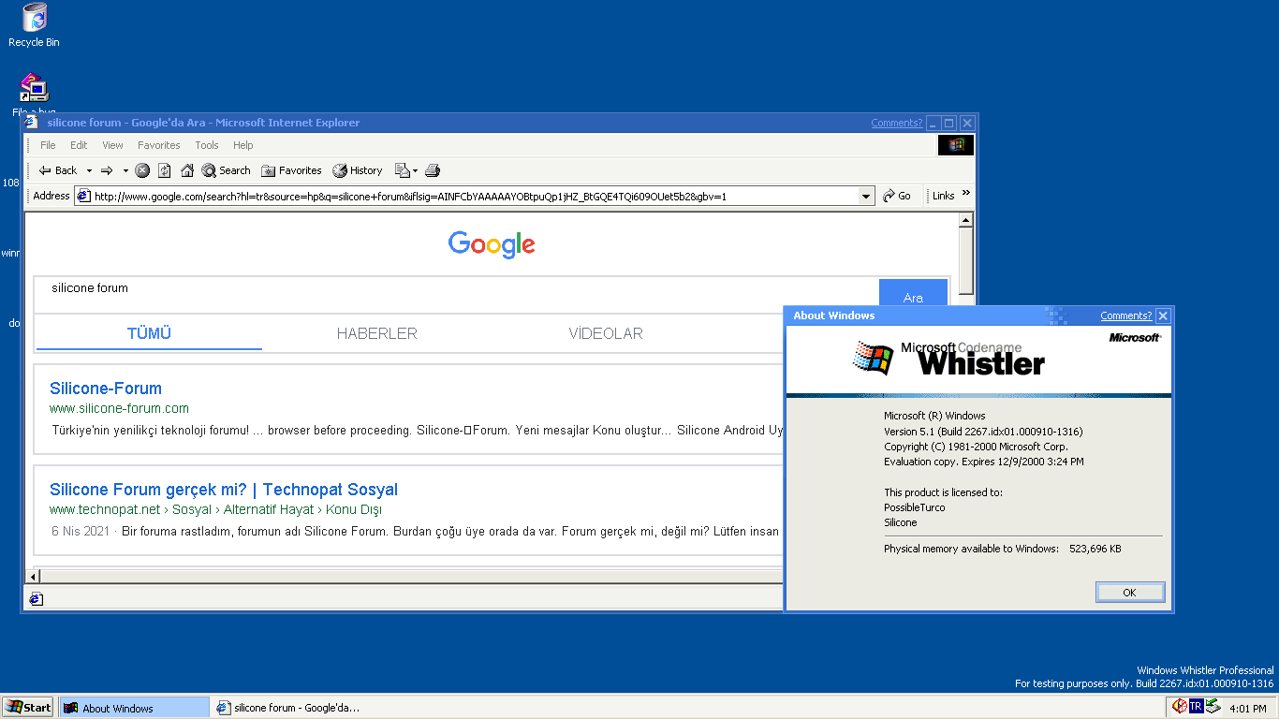This screenshot has height=719, width=1279.
Task: Open the Help menu
Action: 243,145
